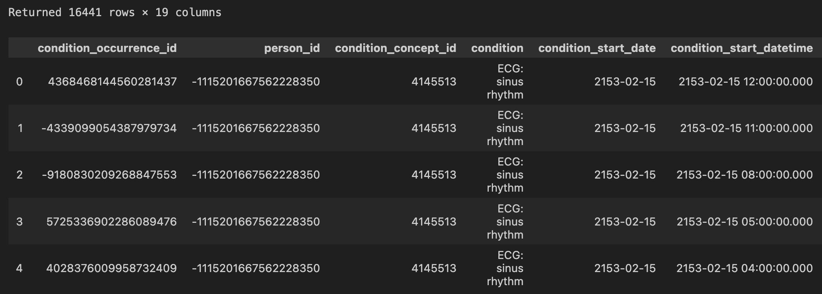The width and height of the screenshot is (822, 294).
Task: Select cell 4028376009958732409
Action: [x=112, y=268]
